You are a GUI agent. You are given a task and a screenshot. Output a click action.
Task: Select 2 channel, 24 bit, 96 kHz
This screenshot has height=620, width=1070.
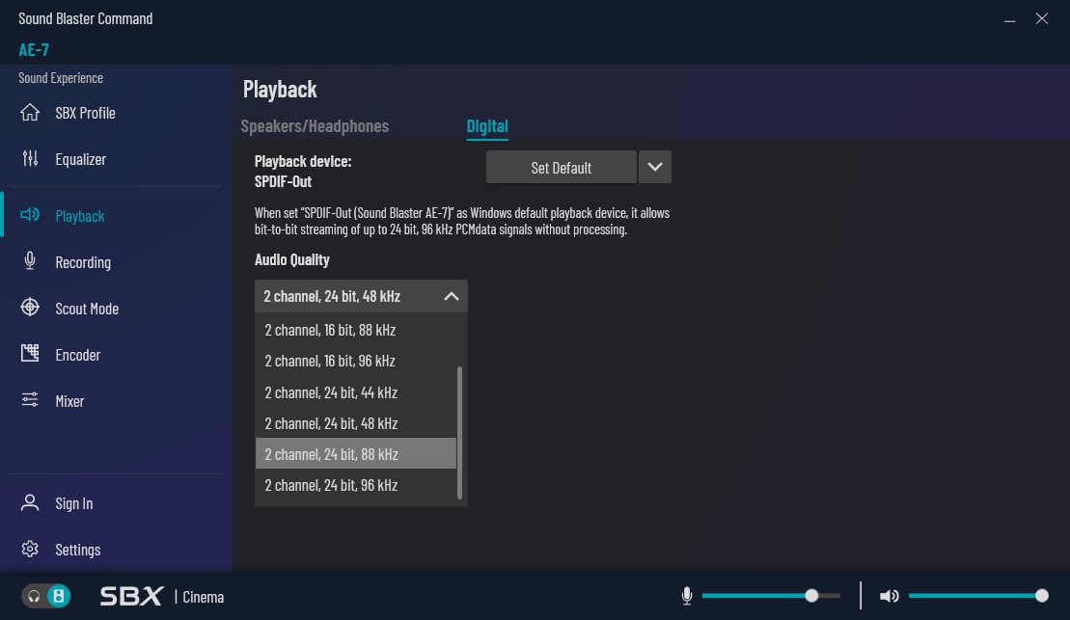355,485
